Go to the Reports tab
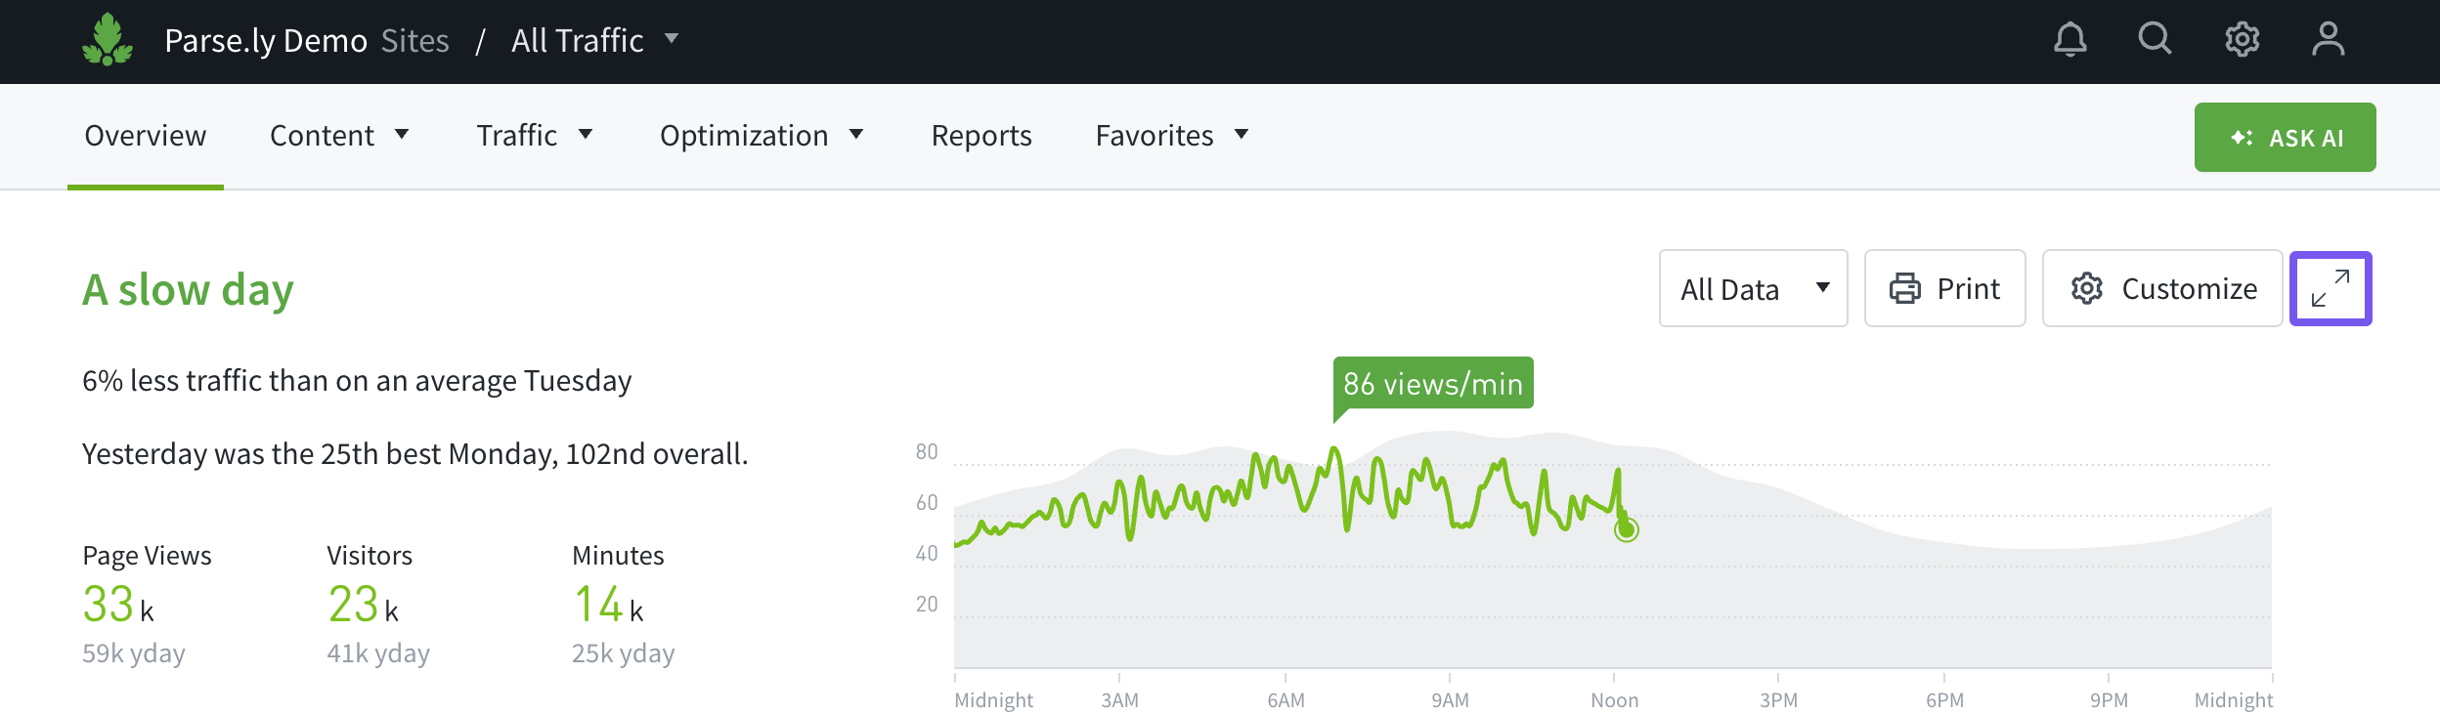This screenshot has width=2440, height=715. [981, 136]
